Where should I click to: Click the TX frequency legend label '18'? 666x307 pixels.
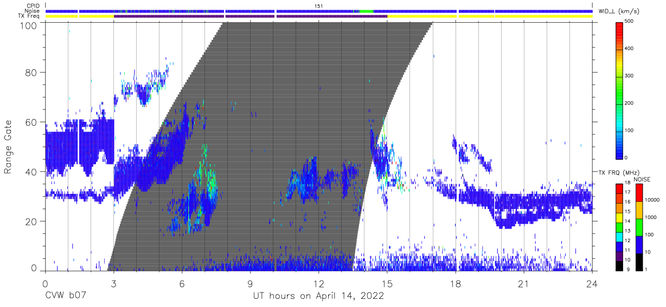pos(627,183)
